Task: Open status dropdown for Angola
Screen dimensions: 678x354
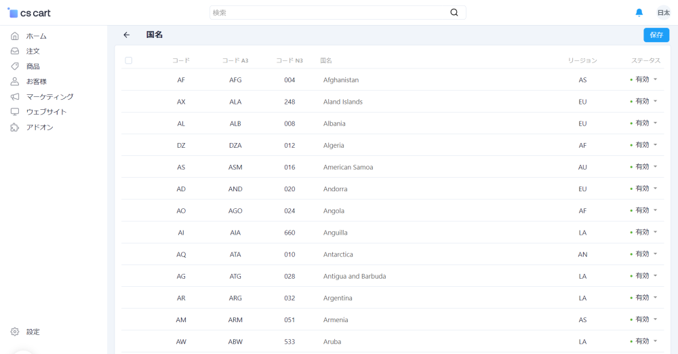Action: (x=644, y=210)
